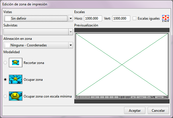This screenshot has height=118, width=173.
Task: Click the Ninguna - Coordenadas selection text
Action: [x=28, y=45]
